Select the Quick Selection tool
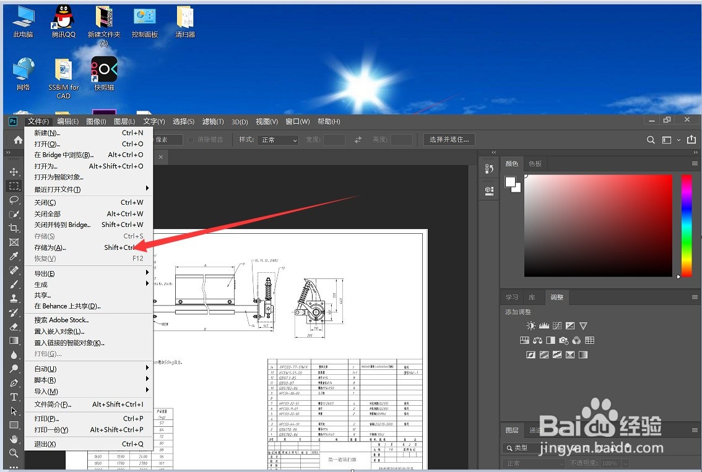Image resolution: width=702 pixels, height=472 pixels. (x=14, y=214)
